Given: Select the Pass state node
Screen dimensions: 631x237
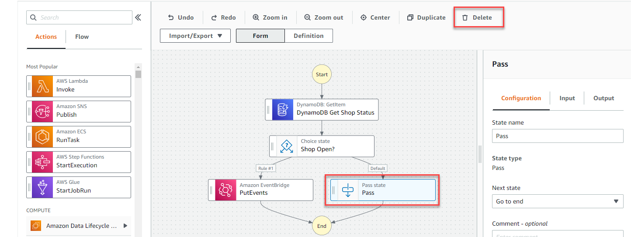Looking at the screenshot, I should pos(383,190).
